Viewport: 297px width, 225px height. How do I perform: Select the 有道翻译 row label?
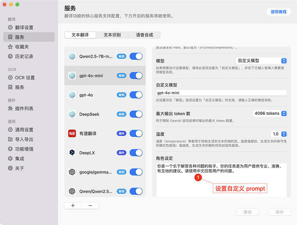click(x=88, y=134)
